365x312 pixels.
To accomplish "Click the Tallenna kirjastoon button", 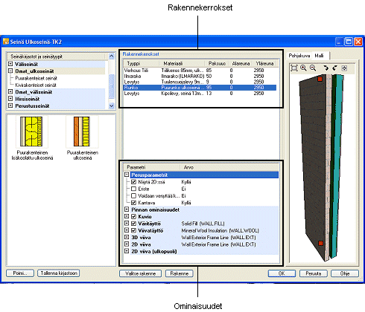I will (x=59, y=273).
